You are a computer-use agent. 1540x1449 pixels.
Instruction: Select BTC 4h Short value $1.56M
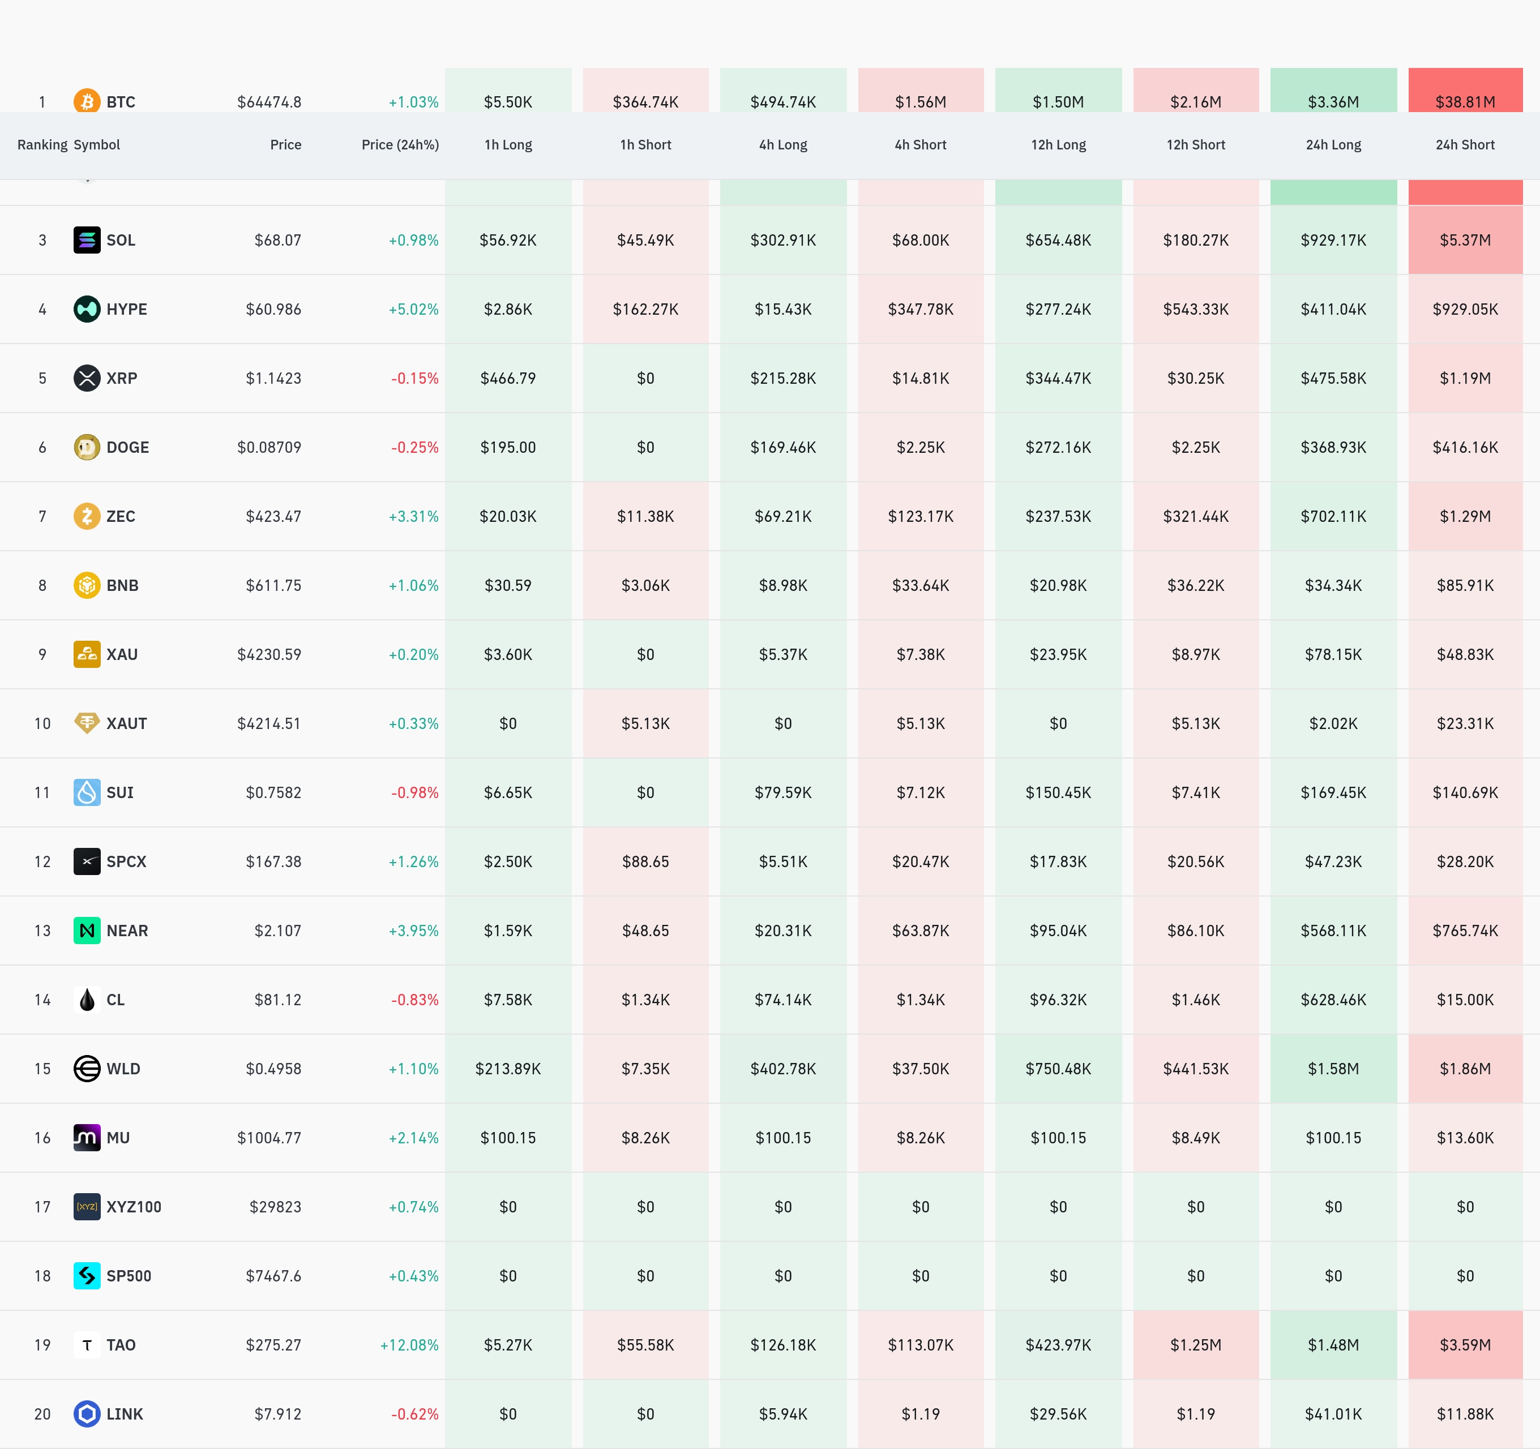coord(921,102)
